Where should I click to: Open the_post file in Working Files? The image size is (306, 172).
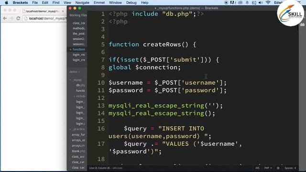click(79, 33)
